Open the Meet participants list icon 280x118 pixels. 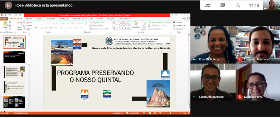208,5
